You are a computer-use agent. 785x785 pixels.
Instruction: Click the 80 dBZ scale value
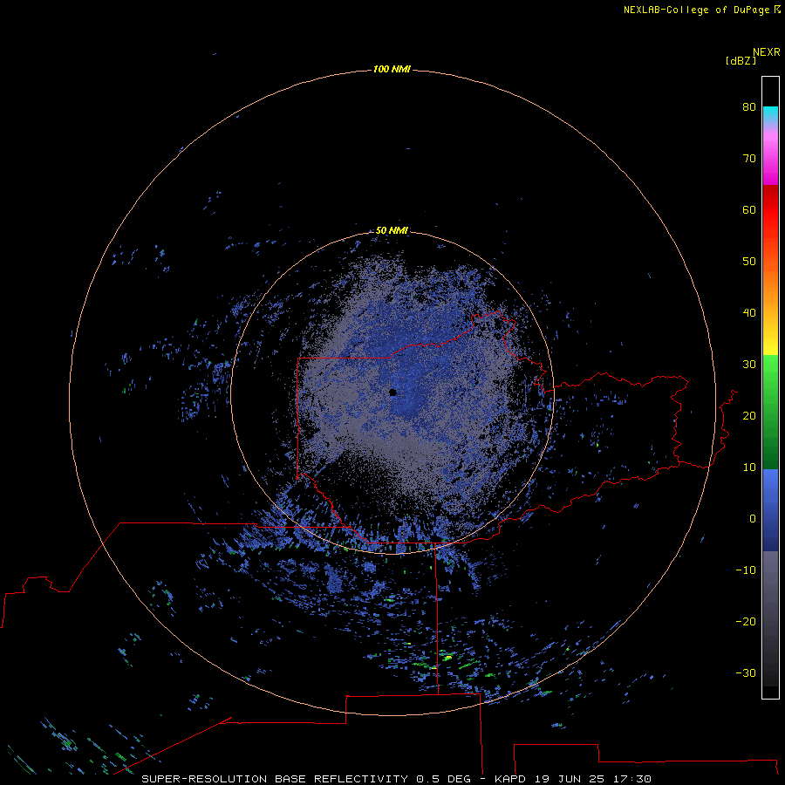(749, 106)
